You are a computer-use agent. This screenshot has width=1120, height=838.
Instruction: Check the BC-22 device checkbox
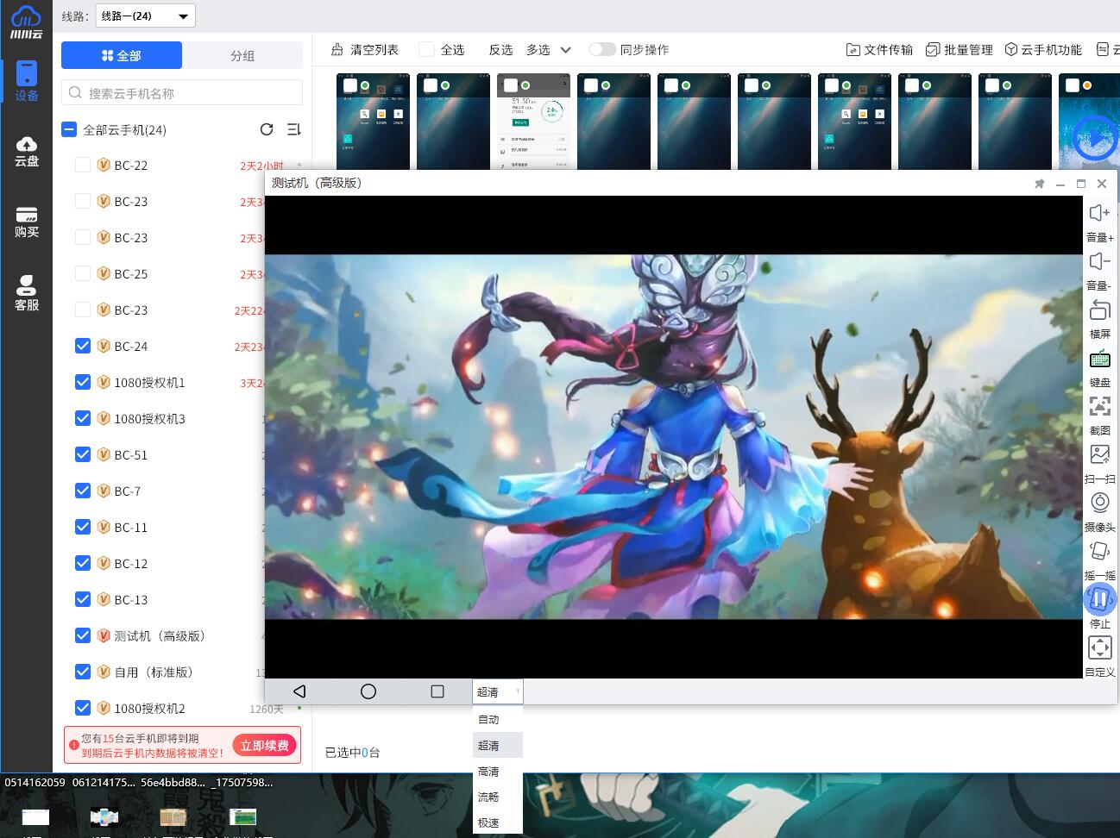coord(83,165)
